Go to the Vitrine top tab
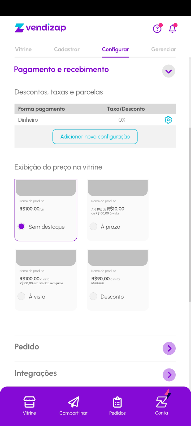Viewport: 191px width, 426px height. (x=23, y=49)
